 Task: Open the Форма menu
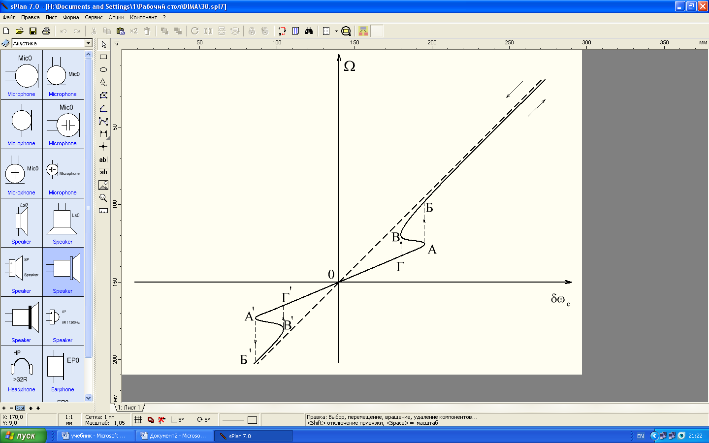tap(71, 17)
